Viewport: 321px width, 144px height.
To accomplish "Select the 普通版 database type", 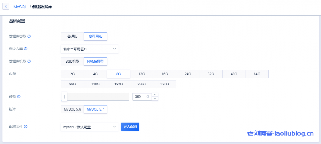I will pyautogui.click(x=72, y=36).
